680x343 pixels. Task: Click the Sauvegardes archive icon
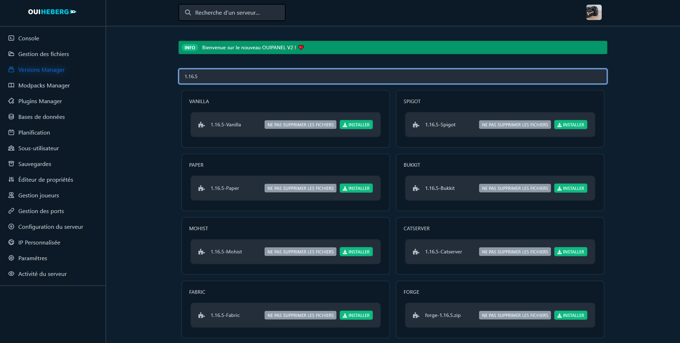pos(11,164)
